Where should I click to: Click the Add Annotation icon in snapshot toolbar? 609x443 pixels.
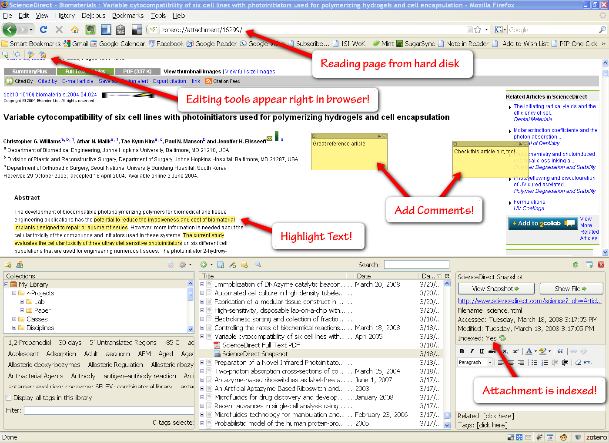[5, 54]
